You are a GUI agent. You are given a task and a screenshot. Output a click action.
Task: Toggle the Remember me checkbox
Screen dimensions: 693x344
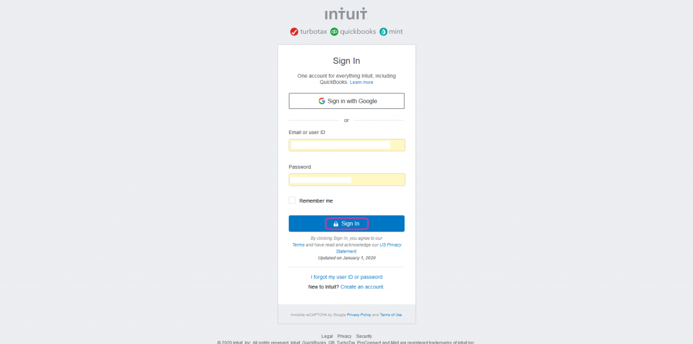pyautogui.click(x=292, y=200)
